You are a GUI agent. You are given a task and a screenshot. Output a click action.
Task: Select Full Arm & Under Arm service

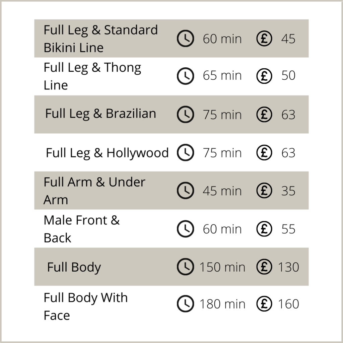coord(94,191)
